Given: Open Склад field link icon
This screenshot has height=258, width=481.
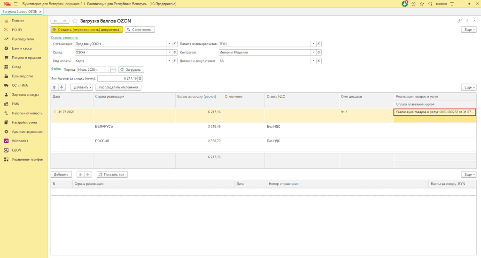Looking at the screenshot, I should (x=175, y=53).
